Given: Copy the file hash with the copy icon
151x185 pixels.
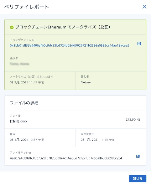Looking at the screenshot, I should click(x=138, y=156).
